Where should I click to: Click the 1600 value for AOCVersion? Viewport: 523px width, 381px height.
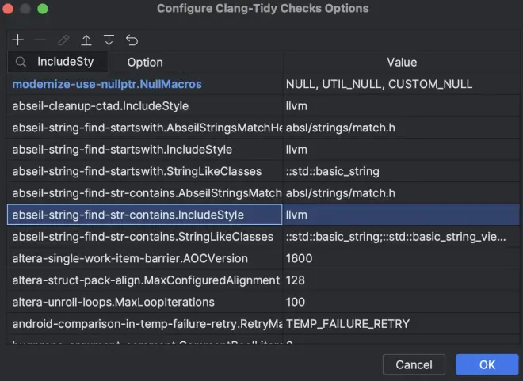[x=299, y=258]
